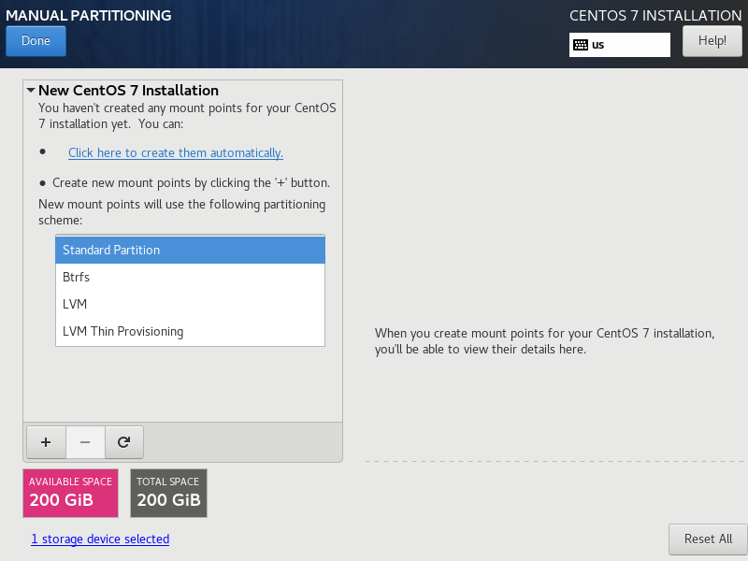Choose Btrfs as the partitioning scheme
Screen dimensions: 748x561
[190, 278]
